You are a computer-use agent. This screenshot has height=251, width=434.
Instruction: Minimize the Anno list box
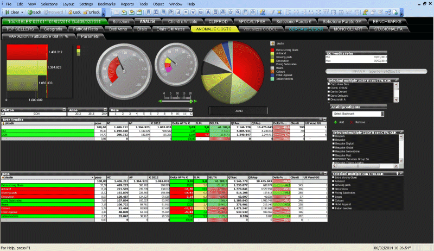coord(105,110)
